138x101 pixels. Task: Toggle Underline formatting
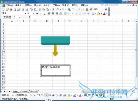(44, 13)
